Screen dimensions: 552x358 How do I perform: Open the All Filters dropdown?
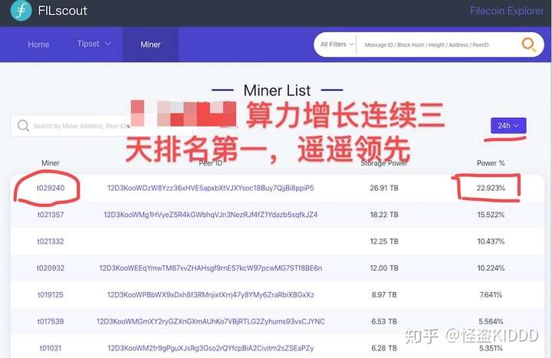pos(337,44)
